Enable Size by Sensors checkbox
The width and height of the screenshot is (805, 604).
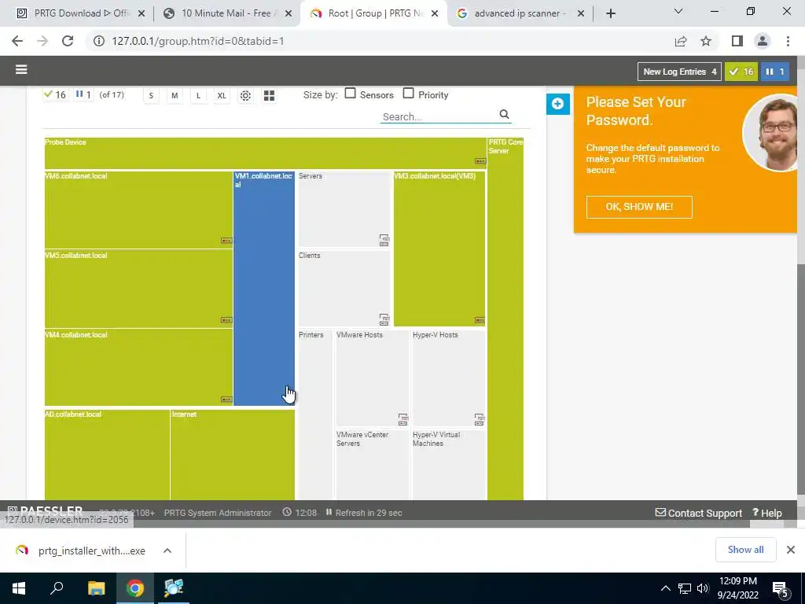tap(350, 94)
